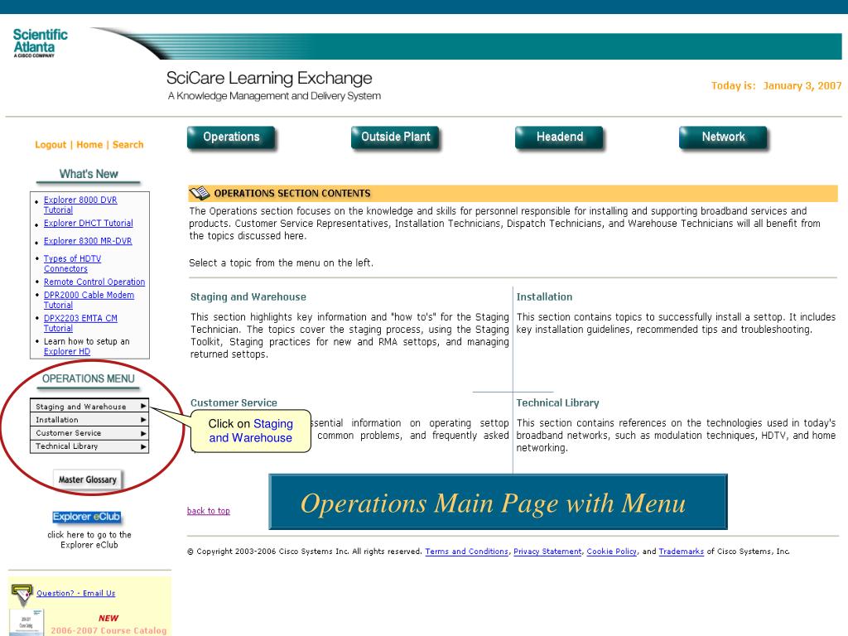The width and height of the screenshot is (848, 636).
Task: Open Privacy Statement link
Action: click(547, 552)
